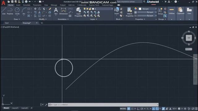
Task: Select the Copy tool in Modify panel
Action: coord(35,12)
